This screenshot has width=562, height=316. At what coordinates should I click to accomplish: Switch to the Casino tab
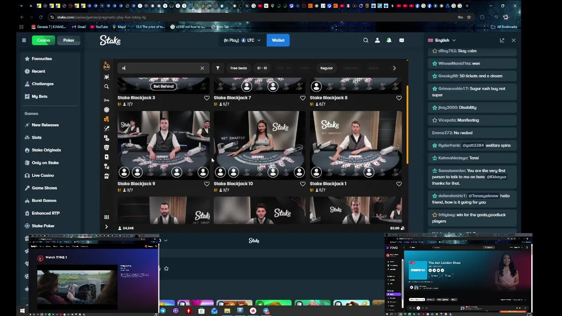(x=43, y=40)
